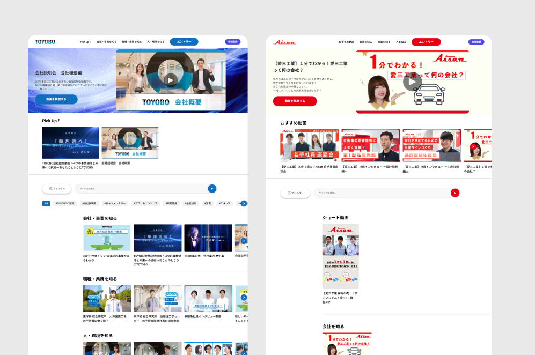
Task: Select the #プラントエンジニア tag
Action: 146,204
